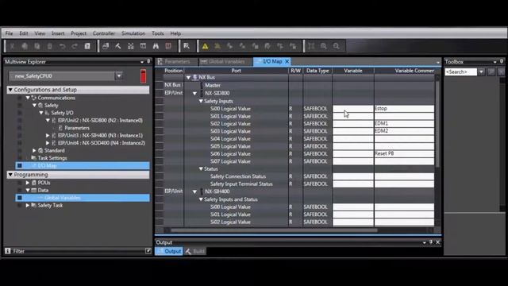
Task: Open the Tools menu
Action: (x=158, y=33)
